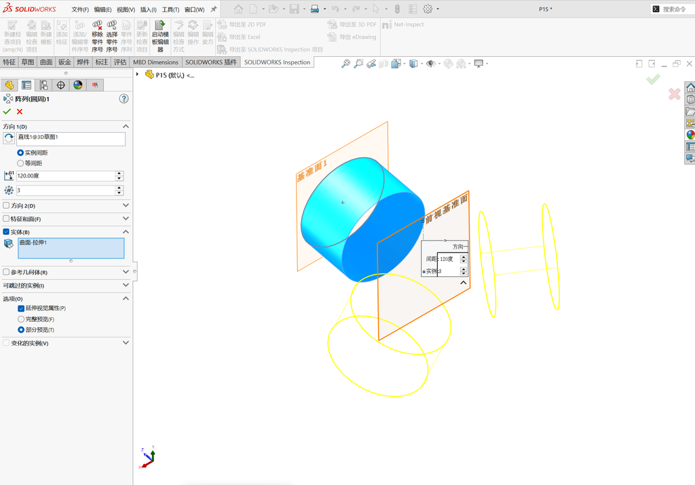The image size is (695, 485).
Task: Accept pattern using graphics-area green checkmark
Action: pyautogui.click(x=653, y=79)
